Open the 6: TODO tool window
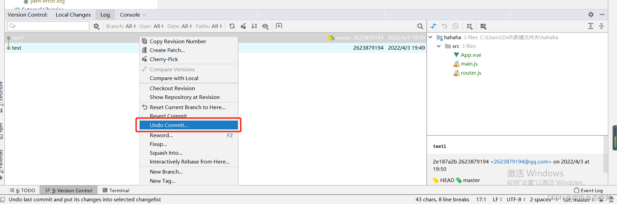Viewport: 617px width, 204px height. [23, 190]
